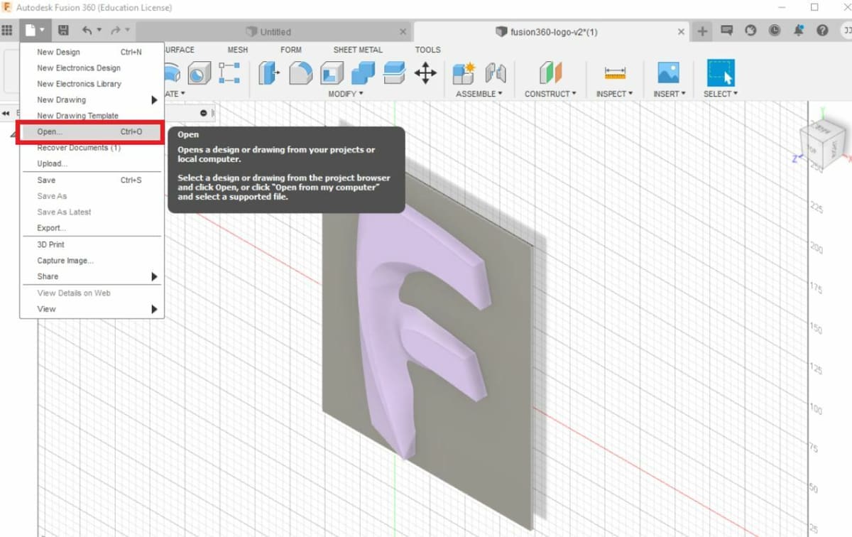Click the browser panel minus circle
This screenshot has height=537, width=852.
(x=204, y=113)
